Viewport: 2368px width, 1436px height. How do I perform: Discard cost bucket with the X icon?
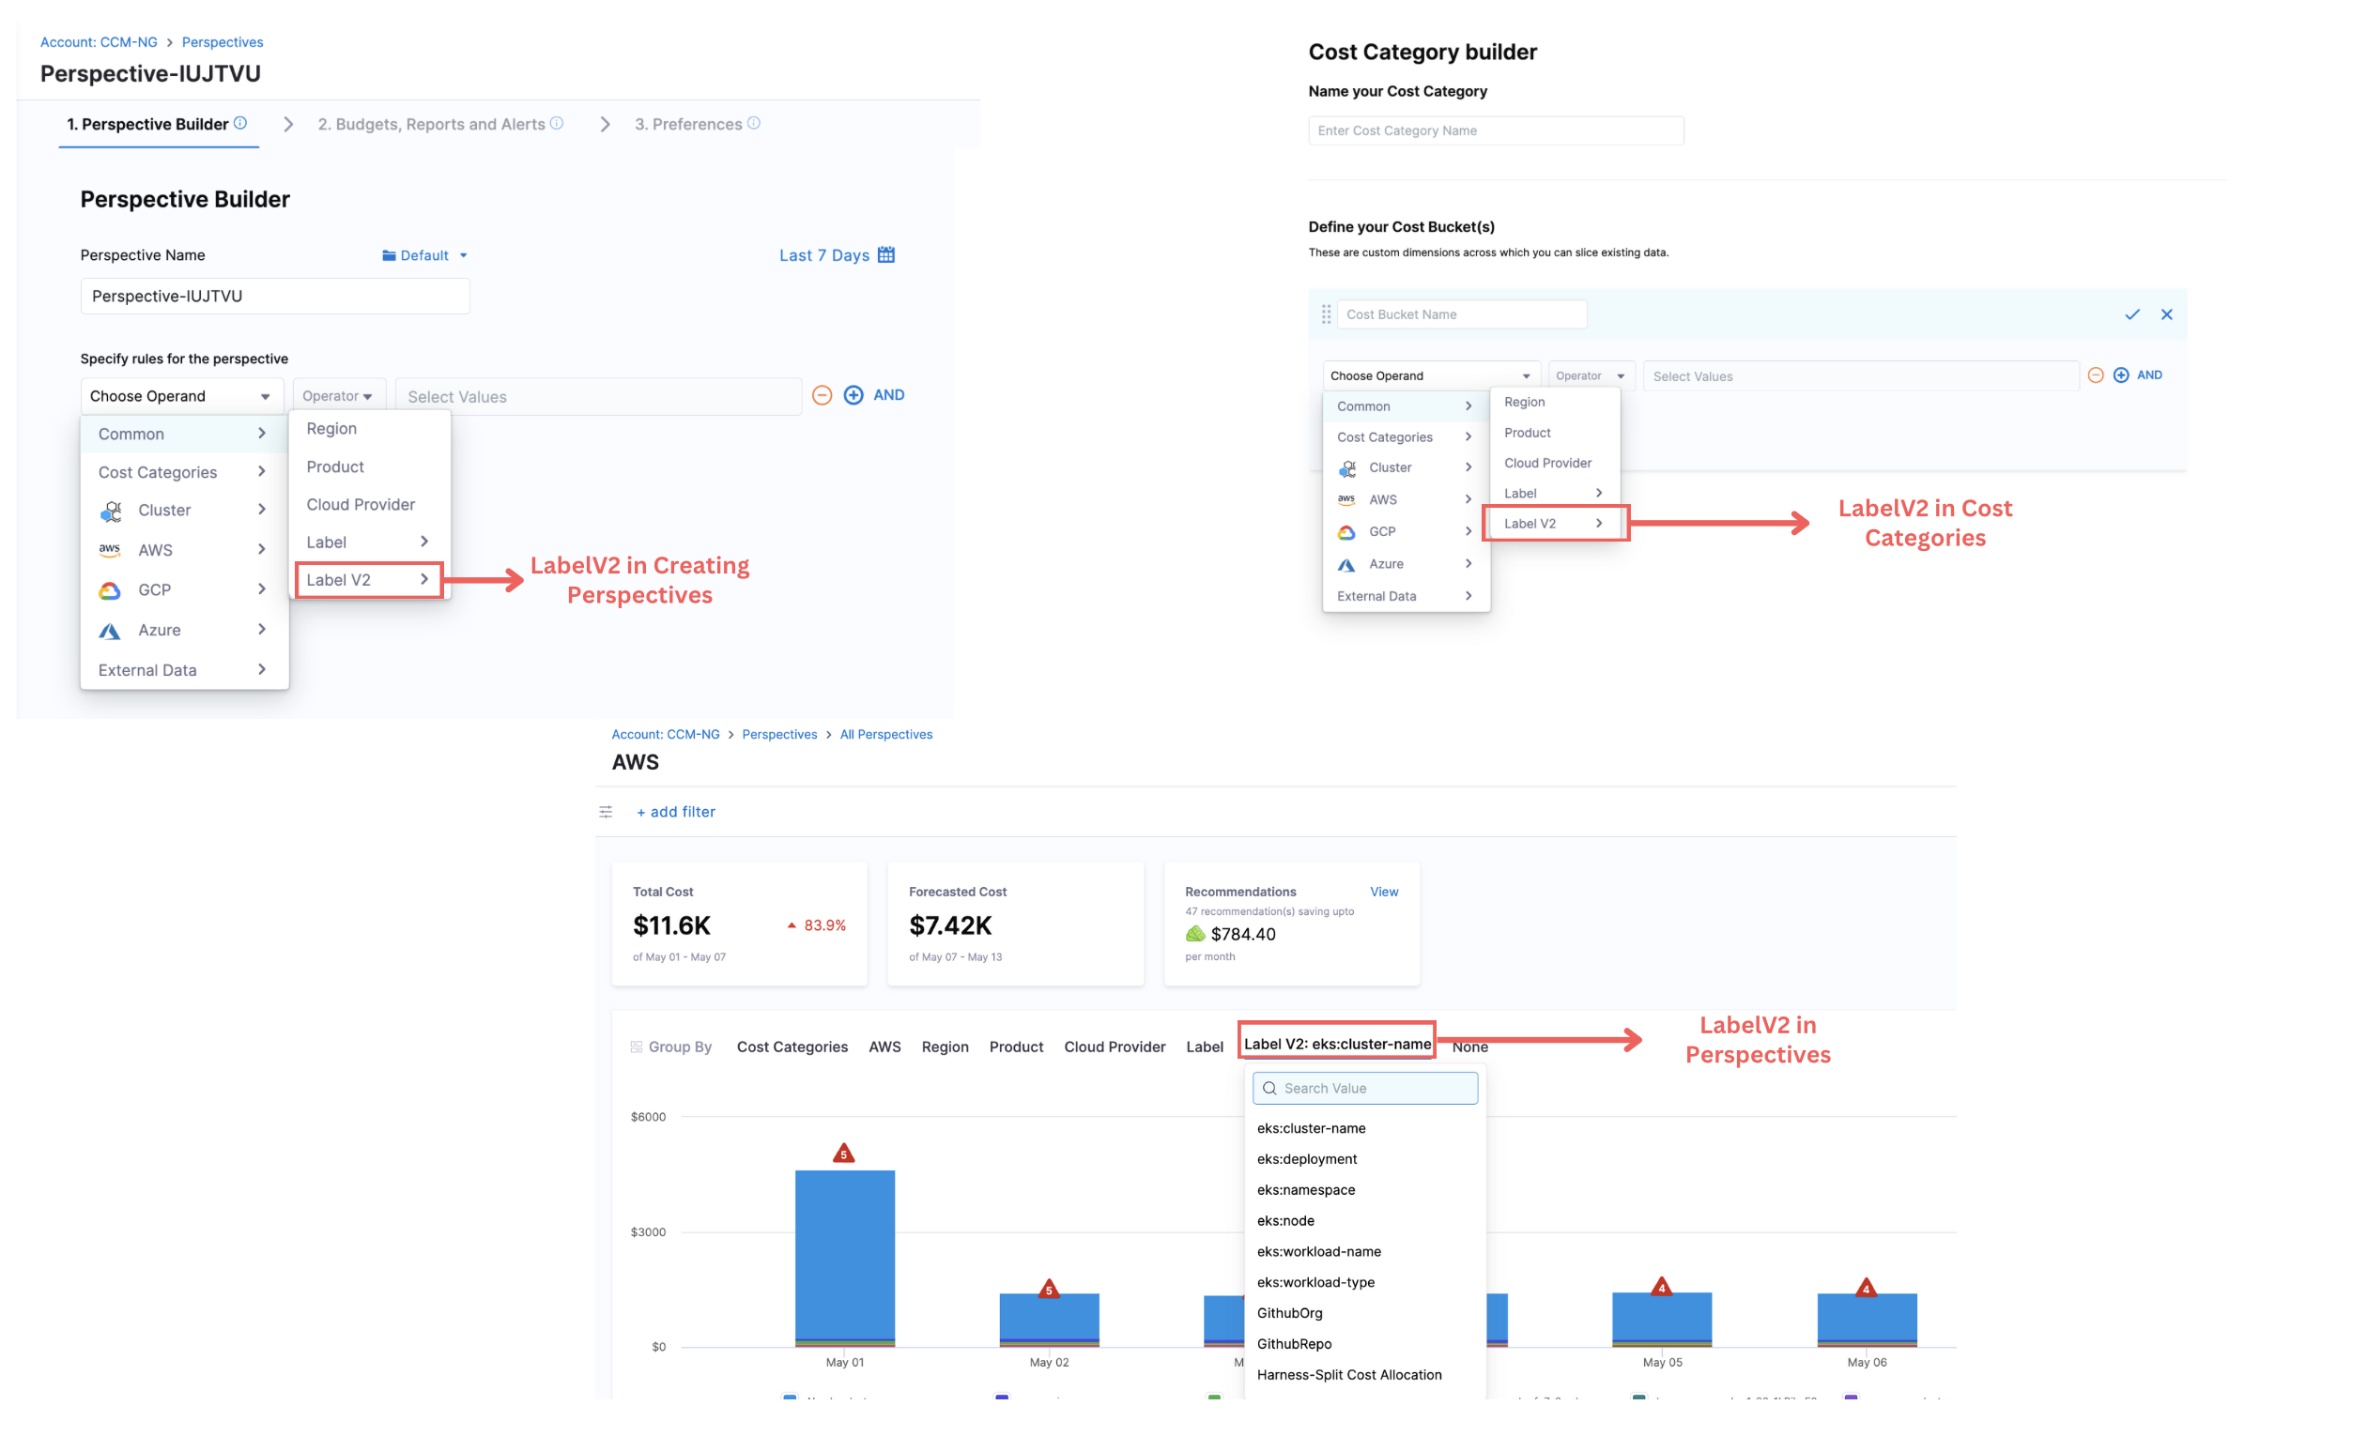(2165, 314)
